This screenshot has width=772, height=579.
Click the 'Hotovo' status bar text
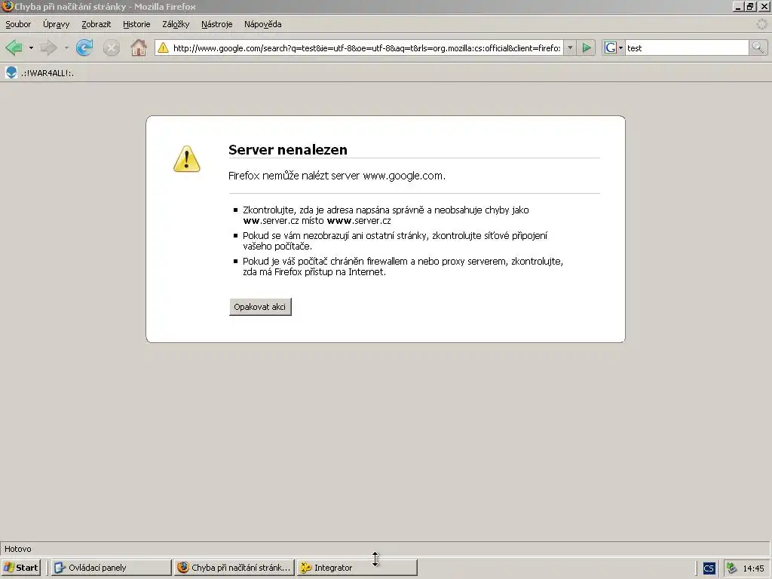(x=18, y=549)
